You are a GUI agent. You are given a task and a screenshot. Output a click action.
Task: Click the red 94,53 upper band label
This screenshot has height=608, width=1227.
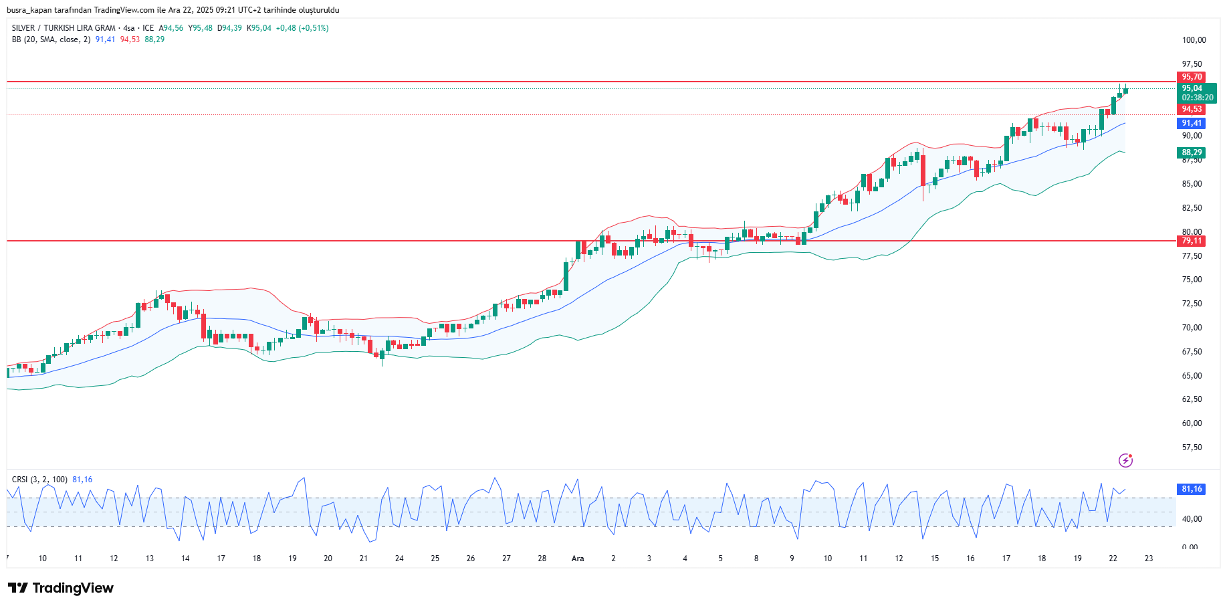[x=1191, y=109]
